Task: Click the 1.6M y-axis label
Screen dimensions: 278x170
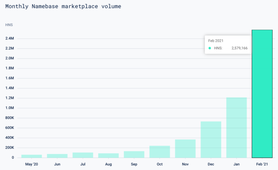Action: coord(10,78)
